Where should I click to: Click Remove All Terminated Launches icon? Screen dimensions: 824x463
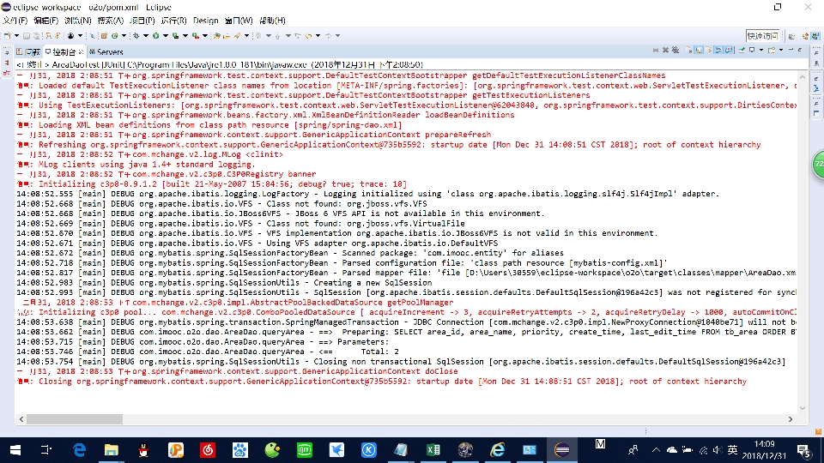[676, 50]
